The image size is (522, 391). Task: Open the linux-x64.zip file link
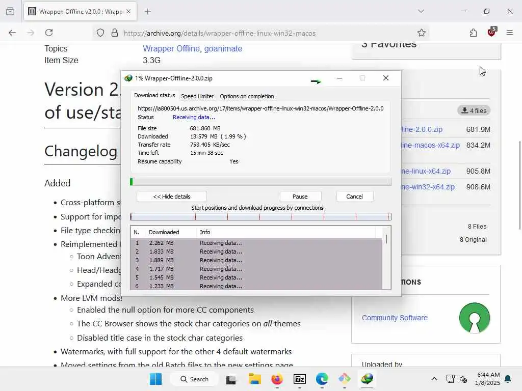pyautogui.click(x=426, y=171)
